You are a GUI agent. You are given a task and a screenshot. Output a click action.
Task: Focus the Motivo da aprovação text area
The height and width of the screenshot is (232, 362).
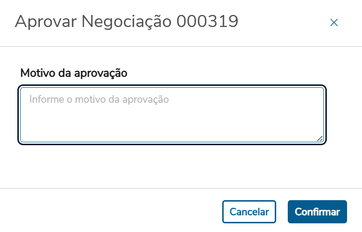coord(172,115)
